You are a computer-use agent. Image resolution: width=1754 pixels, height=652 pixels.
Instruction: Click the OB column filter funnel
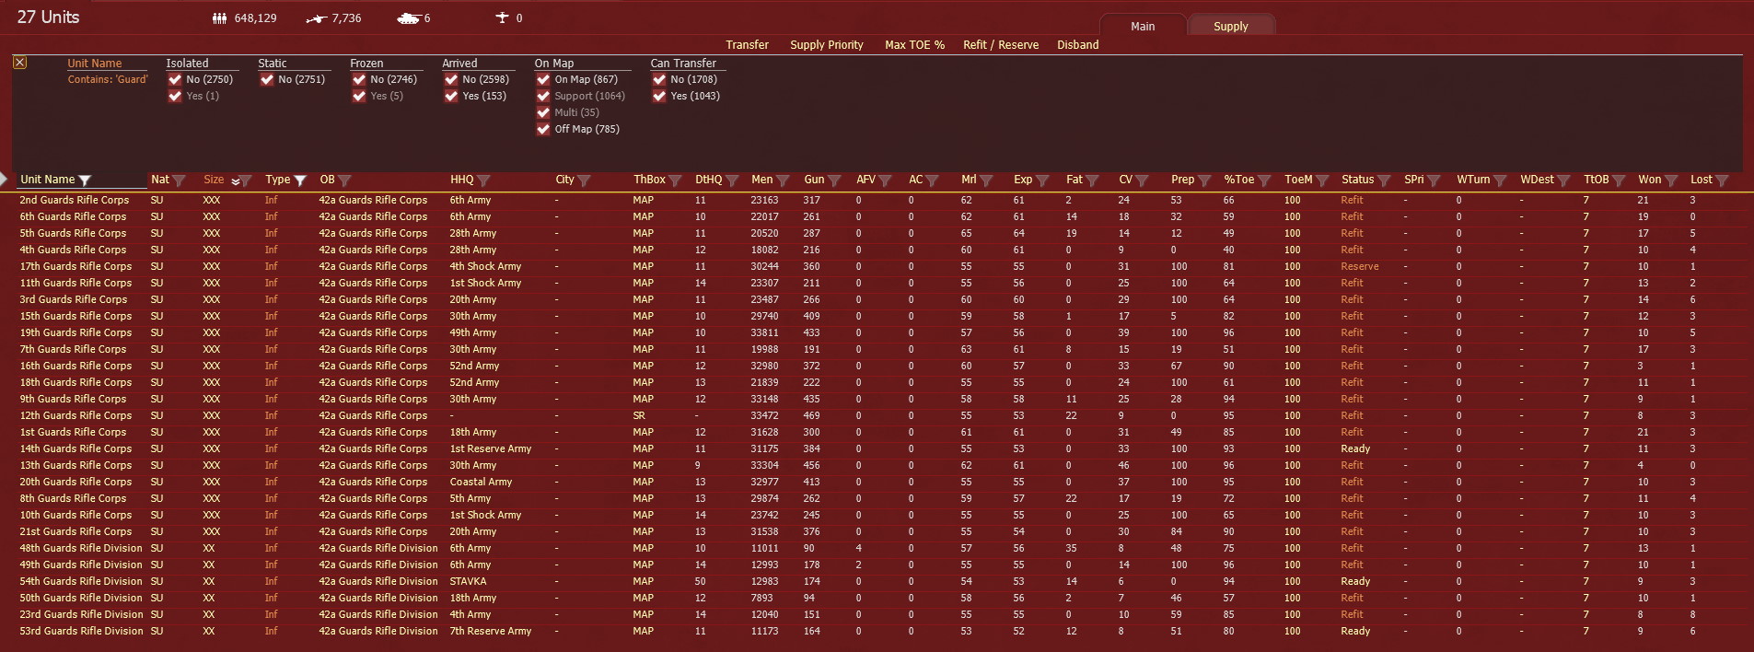tap(344, 180)
